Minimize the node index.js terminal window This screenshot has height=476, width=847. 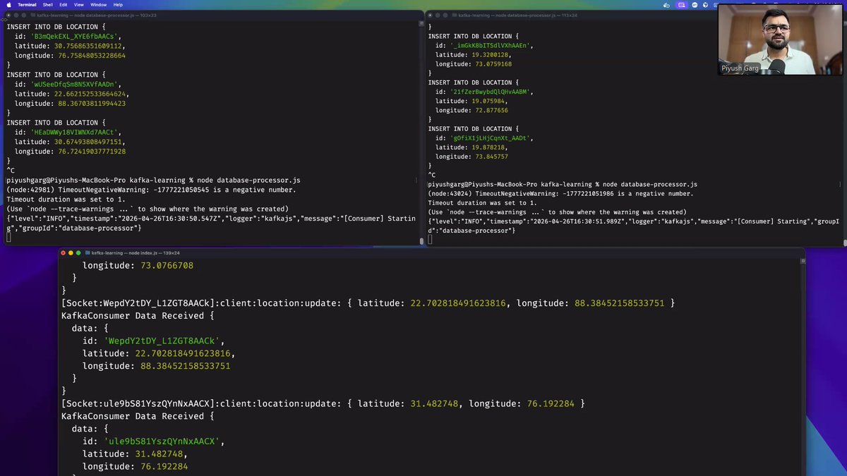(71, 252)
